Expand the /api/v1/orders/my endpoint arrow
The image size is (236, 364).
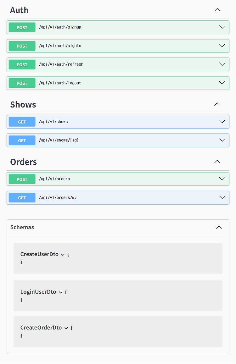(x=222, y=197)
